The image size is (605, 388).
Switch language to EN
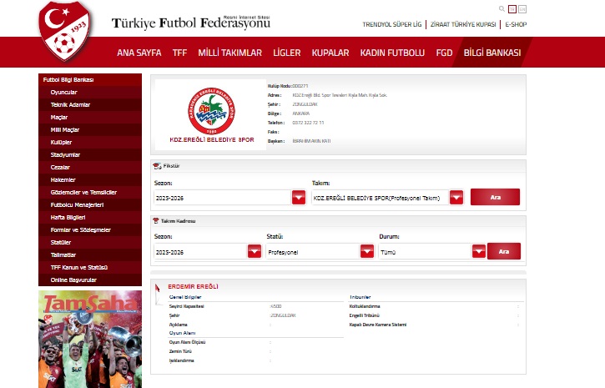(x=522, y=9)
